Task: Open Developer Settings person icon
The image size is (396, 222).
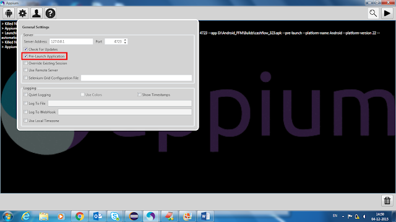Action: [37, 13]
